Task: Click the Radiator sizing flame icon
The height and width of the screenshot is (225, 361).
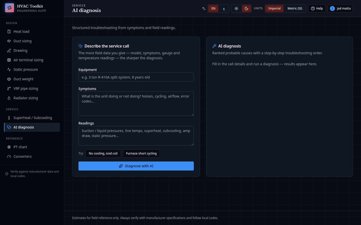Action: pyautogui.click(x=9, y=98)
